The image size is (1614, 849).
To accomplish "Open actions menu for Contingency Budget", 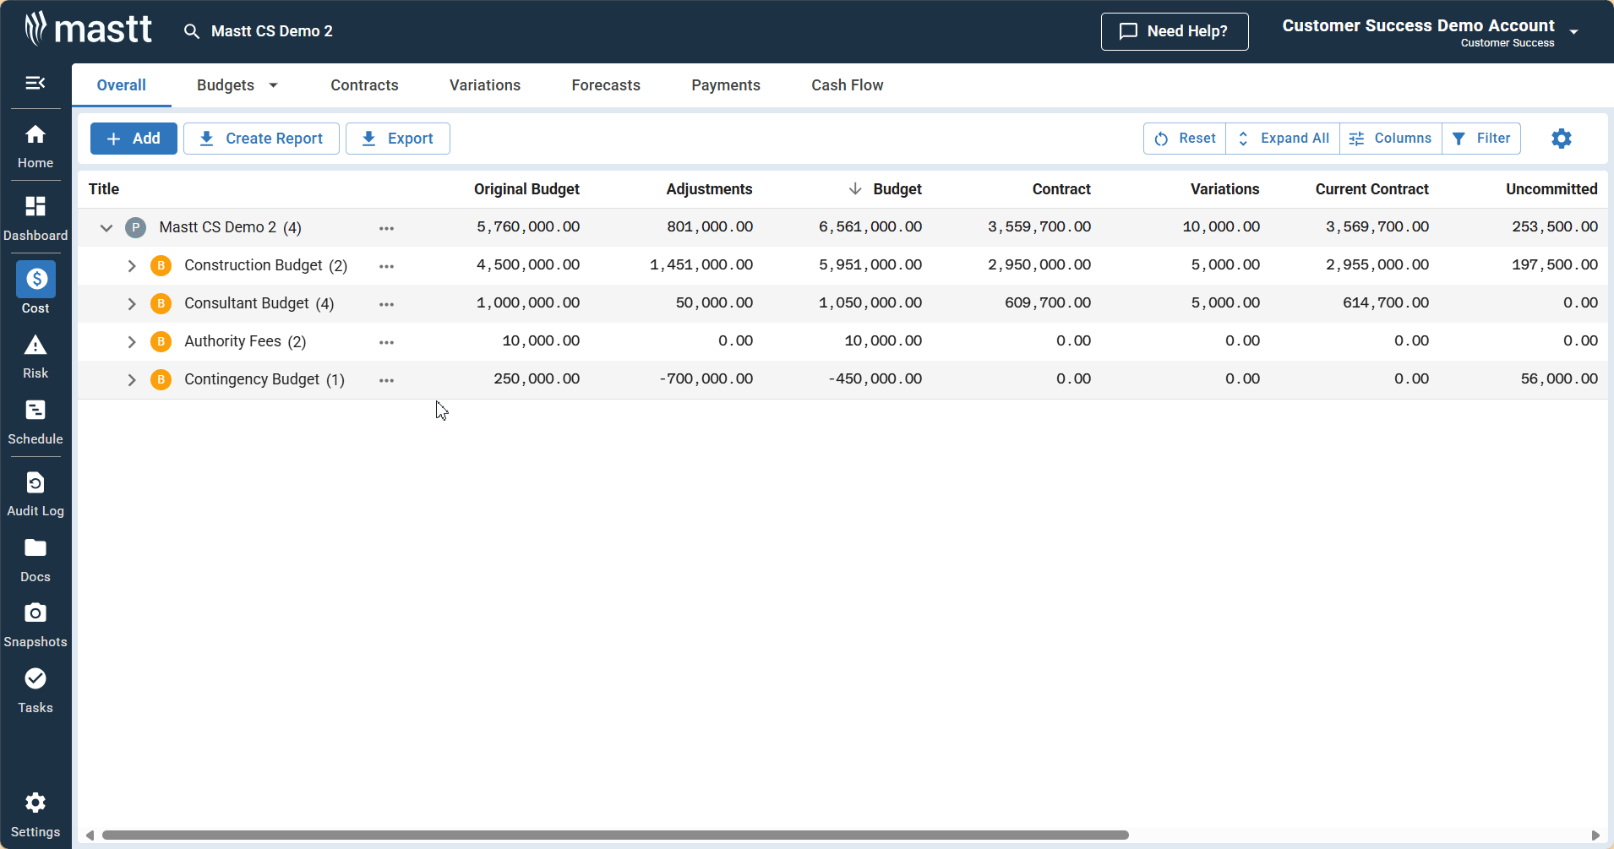I will click(386, 380).
